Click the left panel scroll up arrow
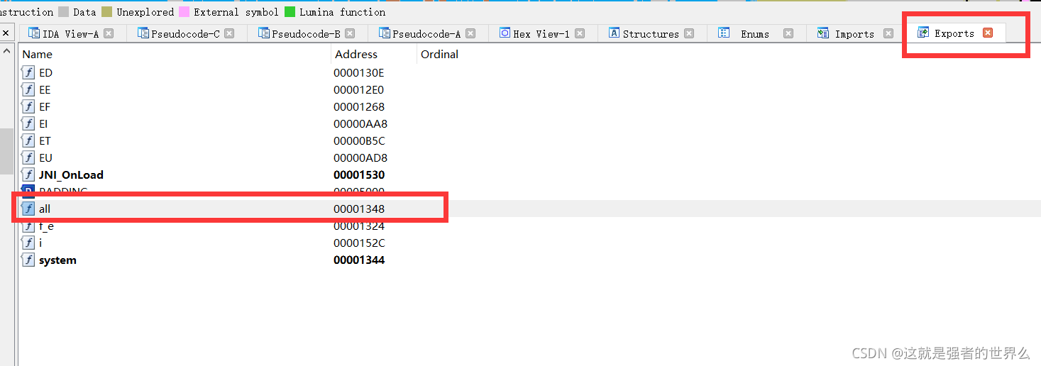The image size is (1041, 366). 6,51
